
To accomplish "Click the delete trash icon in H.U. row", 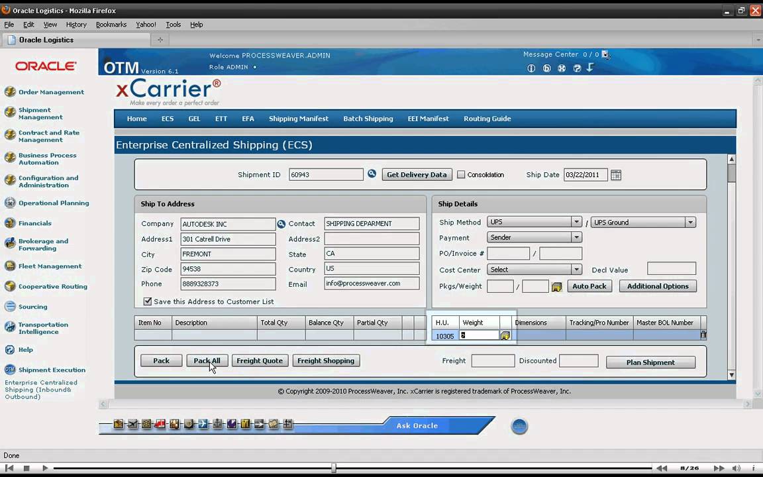I will coord(703,335).
